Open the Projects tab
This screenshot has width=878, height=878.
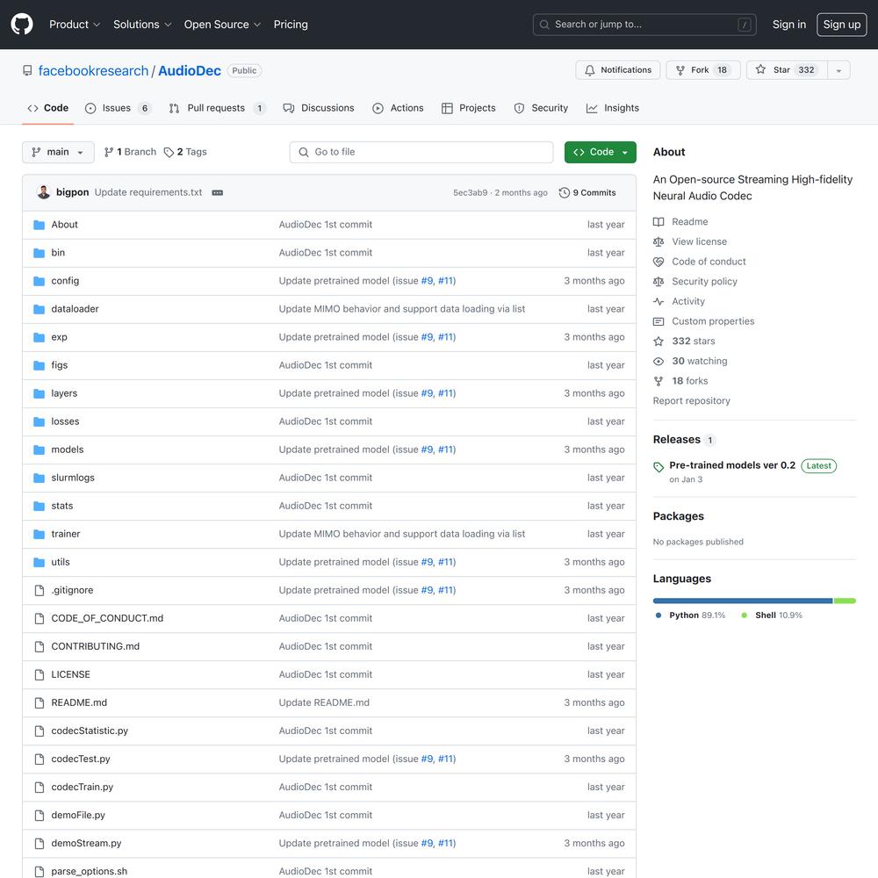coord(469,108)
